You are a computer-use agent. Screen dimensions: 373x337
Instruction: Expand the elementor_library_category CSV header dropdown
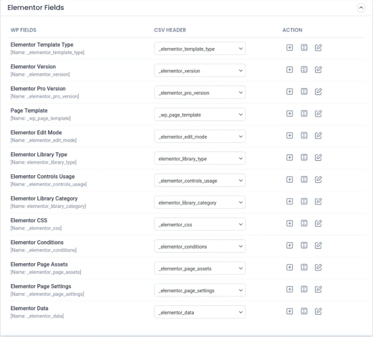coord(200,202)
